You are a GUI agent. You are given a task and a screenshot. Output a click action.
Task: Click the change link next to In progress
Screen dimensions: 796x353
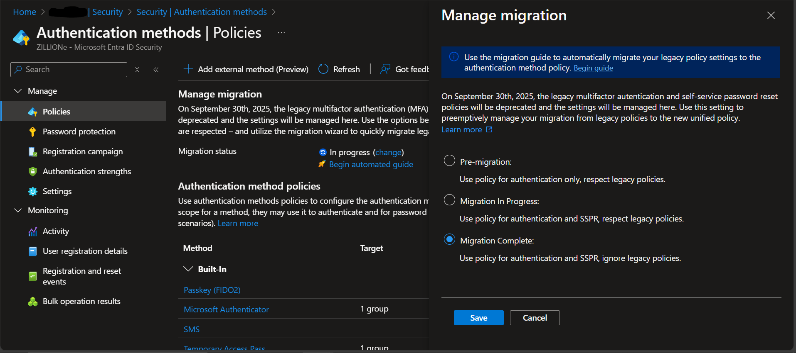[x=388, y=152]
